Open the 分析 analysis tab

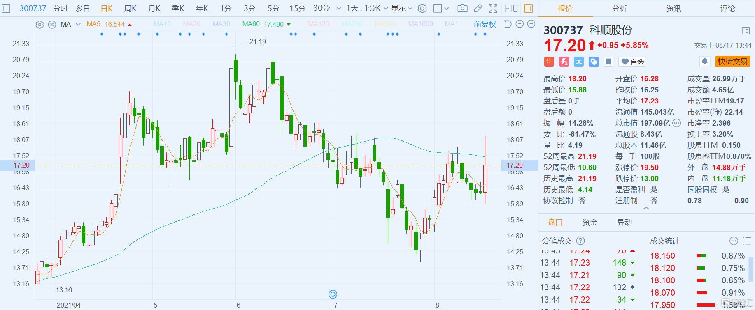point(620,8)
